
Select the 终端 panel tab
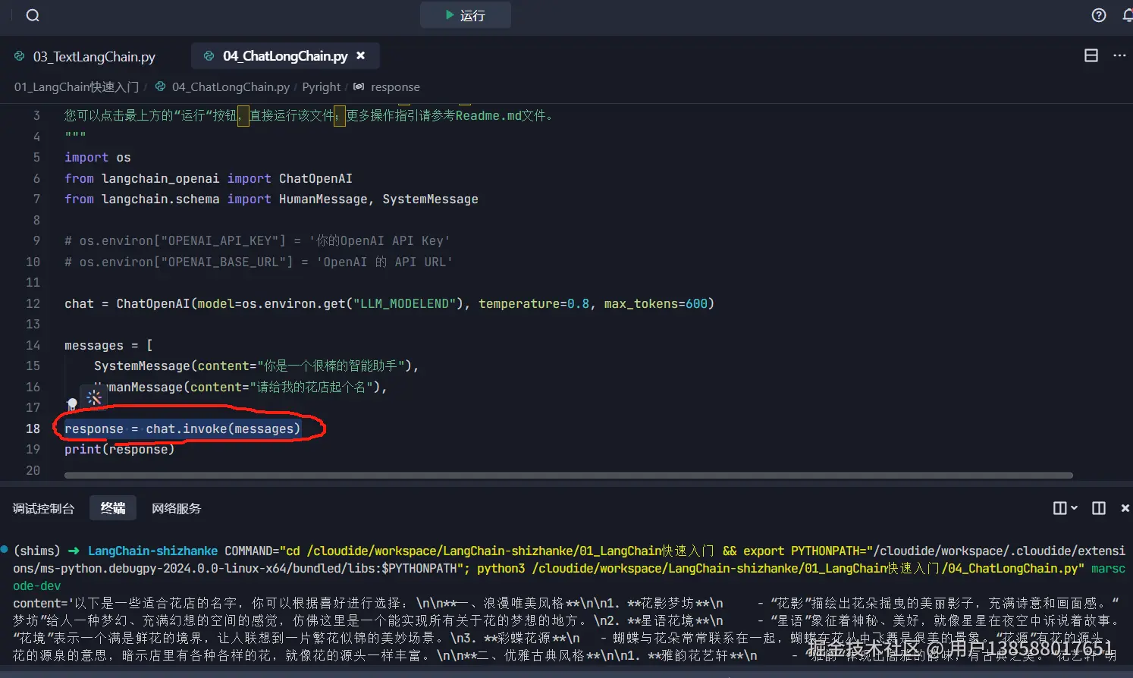(x=113, y=508)
